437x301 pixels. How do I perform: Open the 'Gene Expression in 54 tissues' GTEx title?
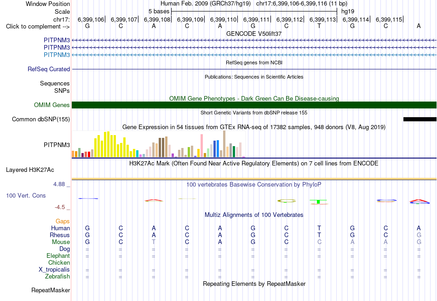(254, 127)
